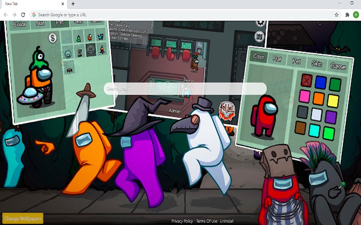Open the Privacy Policy link
361x225 pixels.
tap(182, 221)
